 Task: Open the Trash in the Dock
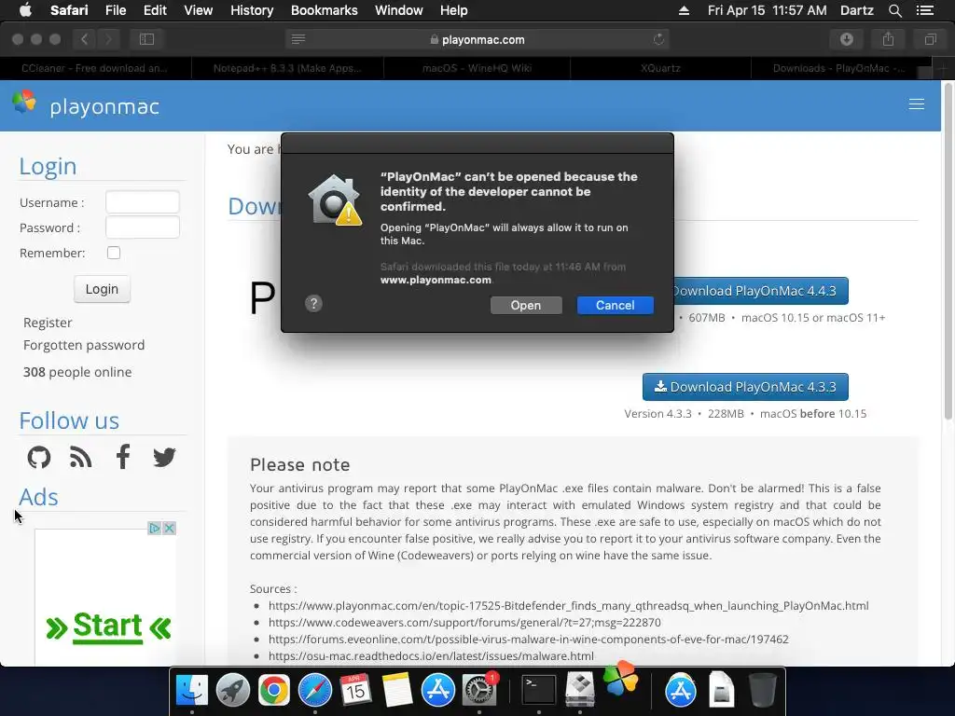(x=762, y=691)
